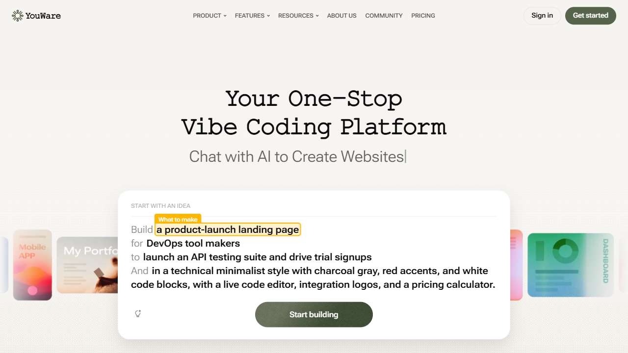Click the YouWare brand name text
This screenshot has width=628, height=353.
(43, 16)
